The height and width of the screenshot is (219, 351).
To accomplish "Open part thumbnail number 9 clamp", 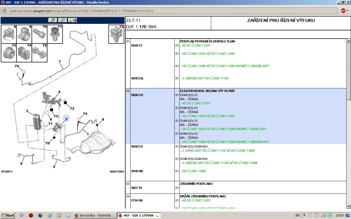I will pyautogui.click(x=24, y=34).
